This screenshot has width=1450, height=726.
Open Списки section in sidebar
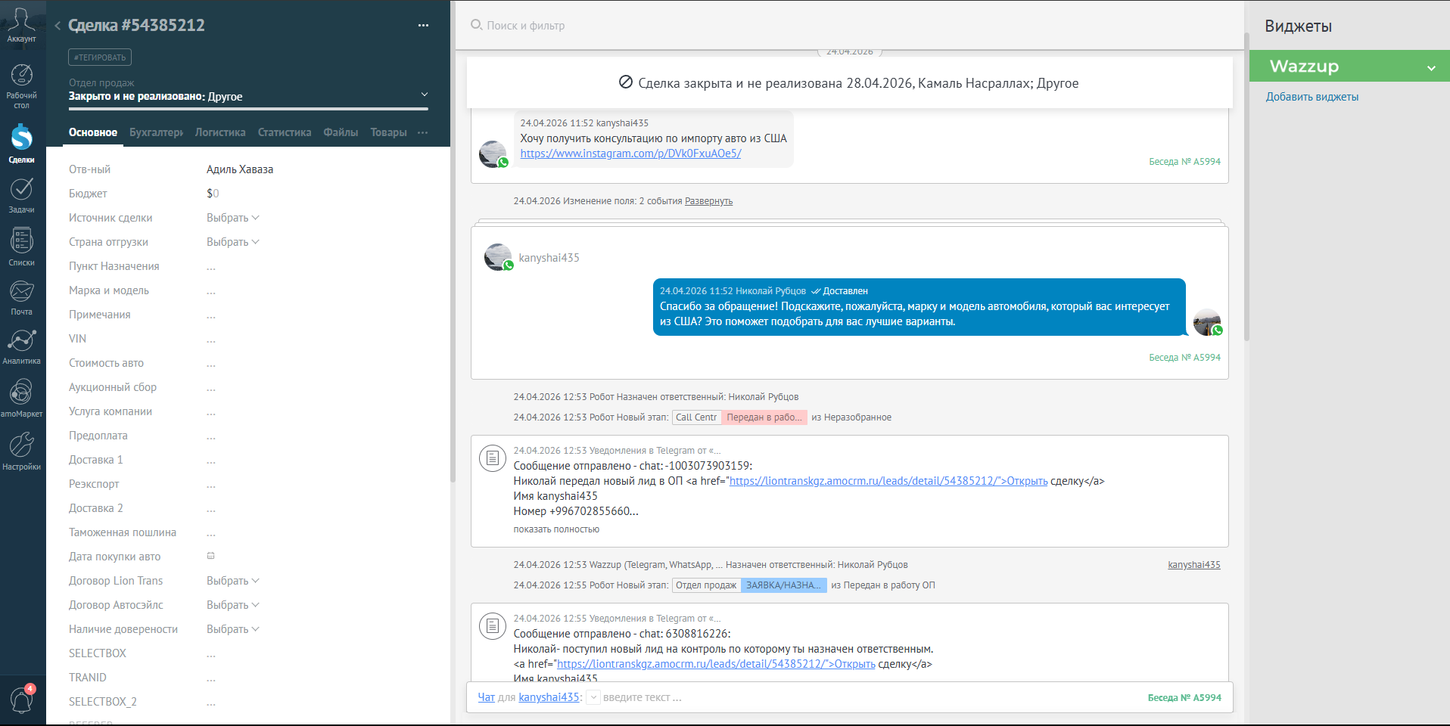tap(21, 247)
